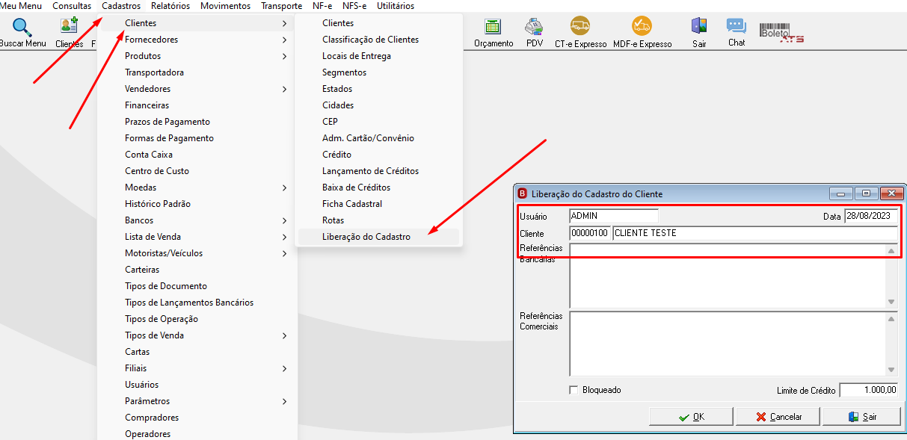Expand the Vendedores submenu arrow

pyautogui.click(x=285, y=89)
